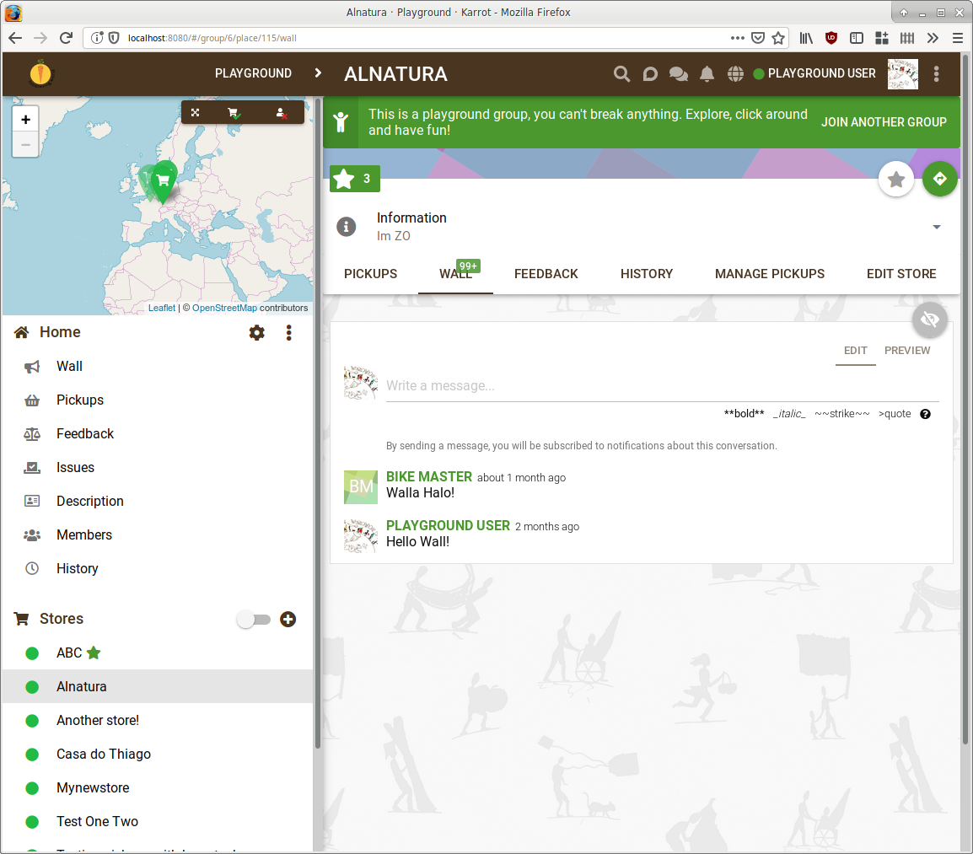This screenshot has height=854, width=973.
Task: Select the ABC store
Action: click(158, 653)
